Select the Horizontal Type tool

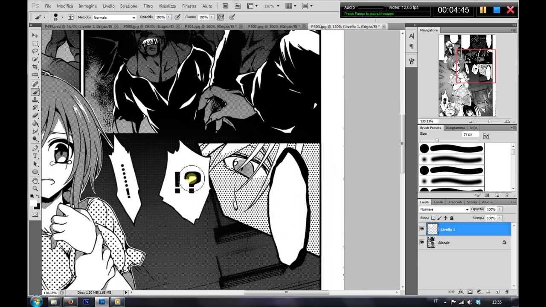point(35,156)
